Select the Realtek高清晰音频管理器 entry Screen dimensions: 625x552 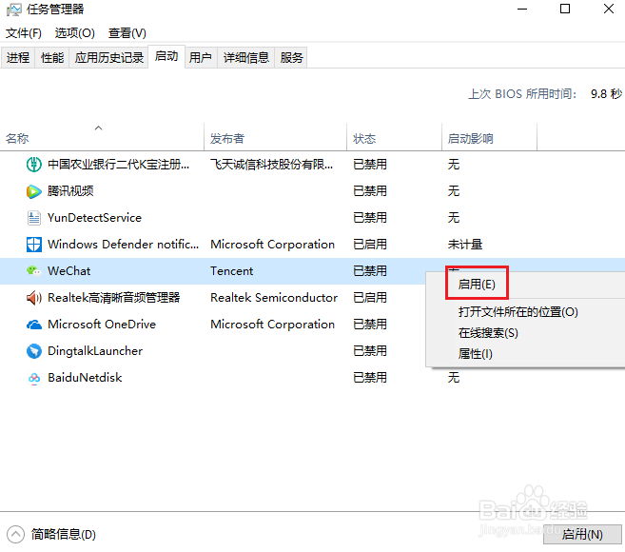114,298
